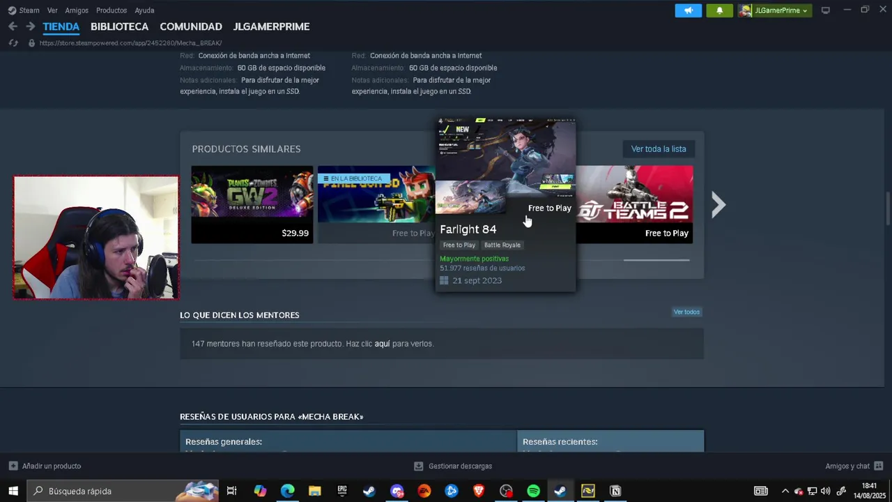Image resolution: width=892 pixels, height=502 pixels.
Task: Open Plants vs Zombies GW2 thumbnail
Action: click(x=252, y=204)
